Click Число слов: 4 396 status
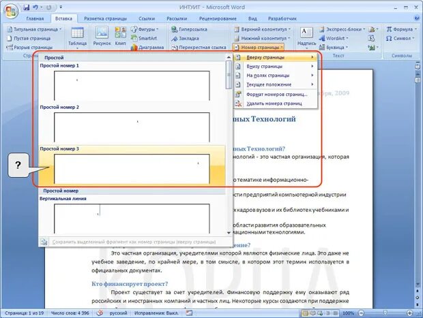 click(x=70, y=313)
